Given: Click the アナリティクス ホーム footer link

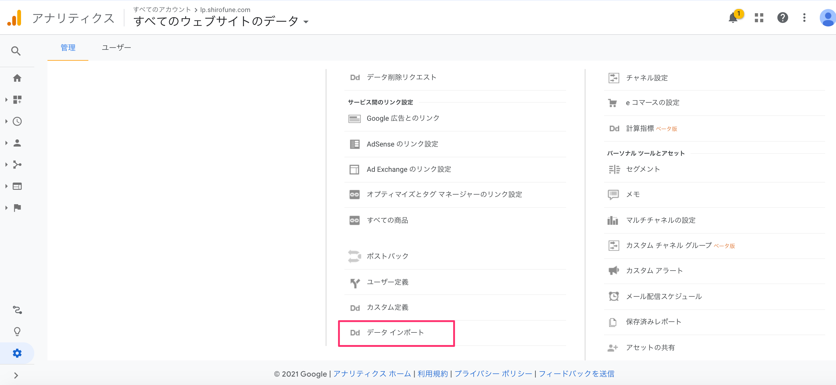Looking at the screenshot, I should (372, 374).
